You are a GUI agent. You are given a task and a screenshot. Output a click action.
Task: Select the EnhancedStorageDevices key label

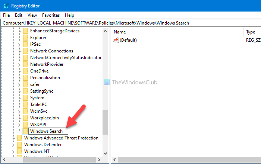[x=55, y=31]
